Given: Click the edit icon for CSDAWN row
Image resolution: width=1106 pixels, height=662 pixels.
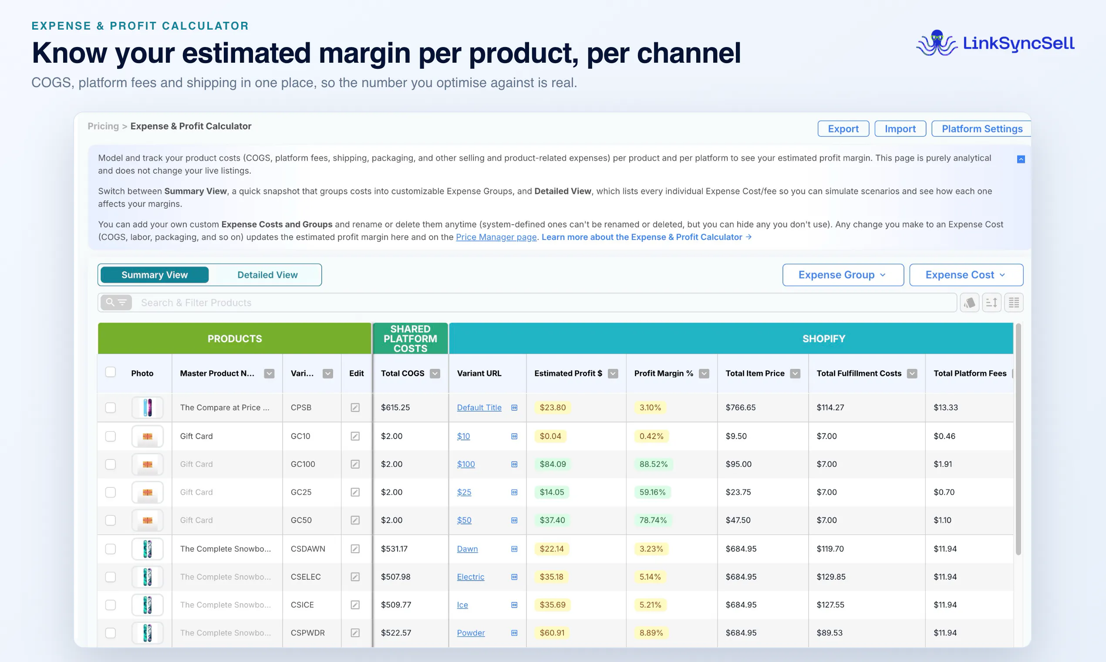Looking at the screenshot, I should click(355, 549).
